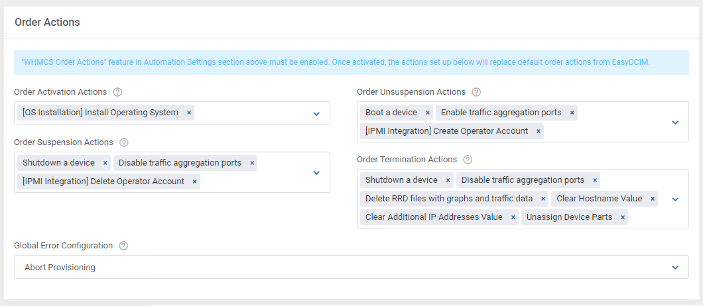Remove the Clear Hostname Value tag
Screen dimensions: 703x306
click(653, 199)
